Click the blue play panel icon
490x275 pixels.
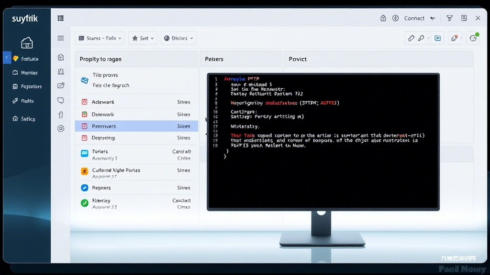pos(438,38)
